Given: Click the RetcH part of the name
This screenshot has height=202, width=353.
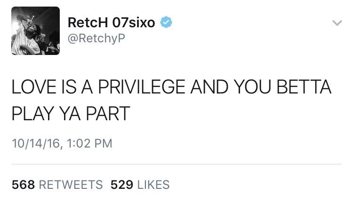Looking at the screenshot, I should click(88, 23).
